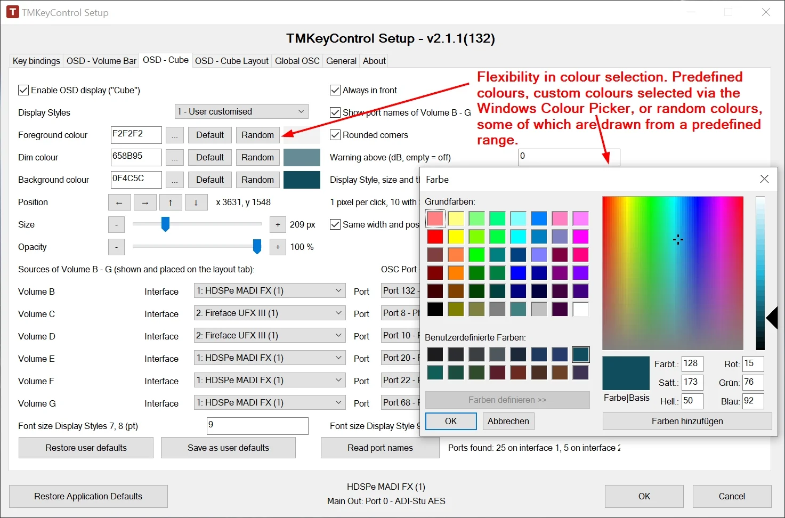This screenshot has height=518, width=785.
Task: Decrease Opacity with the minus button
Action: (116, 247)
